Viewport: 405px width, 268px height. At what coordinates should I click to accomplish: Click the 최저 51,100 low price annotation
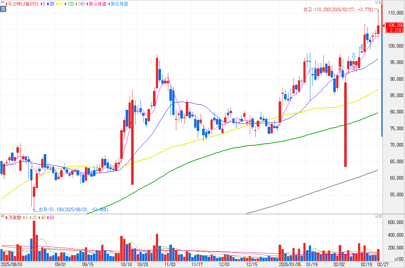[73, 210]
